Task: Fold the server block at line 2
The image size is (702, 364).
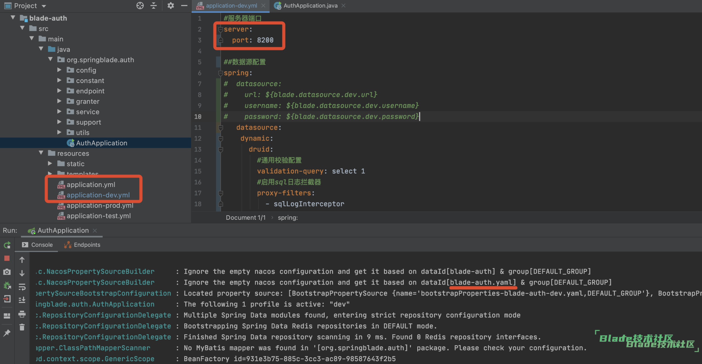Action: 220,29
